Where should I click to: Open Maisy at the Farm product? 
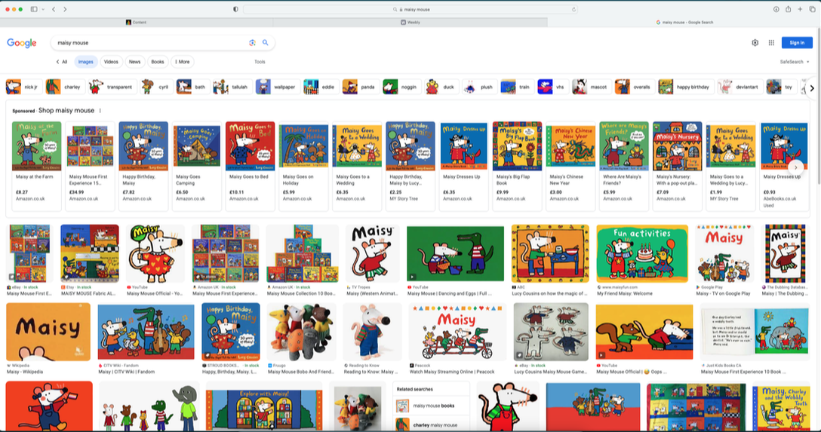click(x=37, y=166)
